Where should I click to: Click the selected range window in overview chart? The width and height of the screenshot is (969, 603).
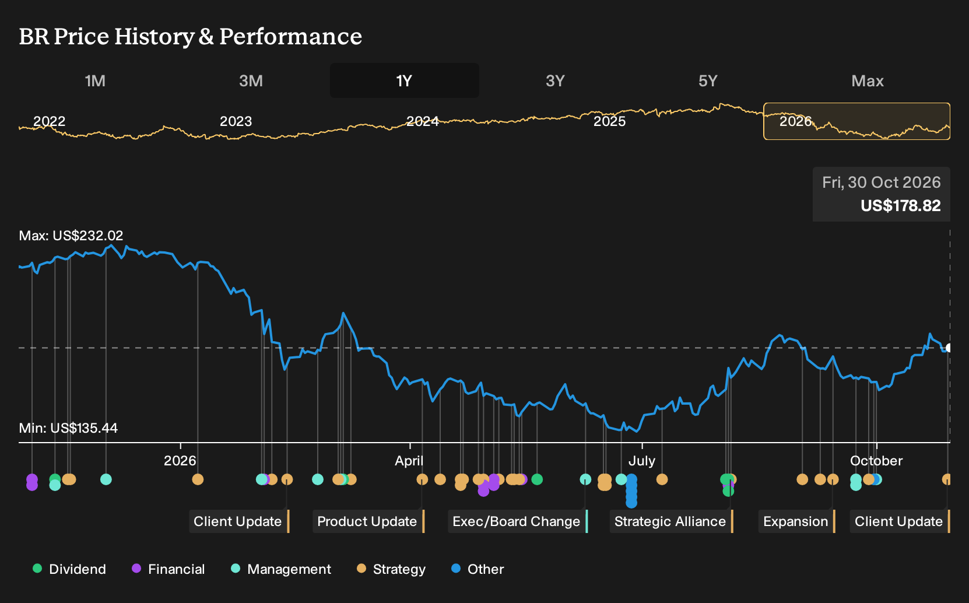[856, 121]
